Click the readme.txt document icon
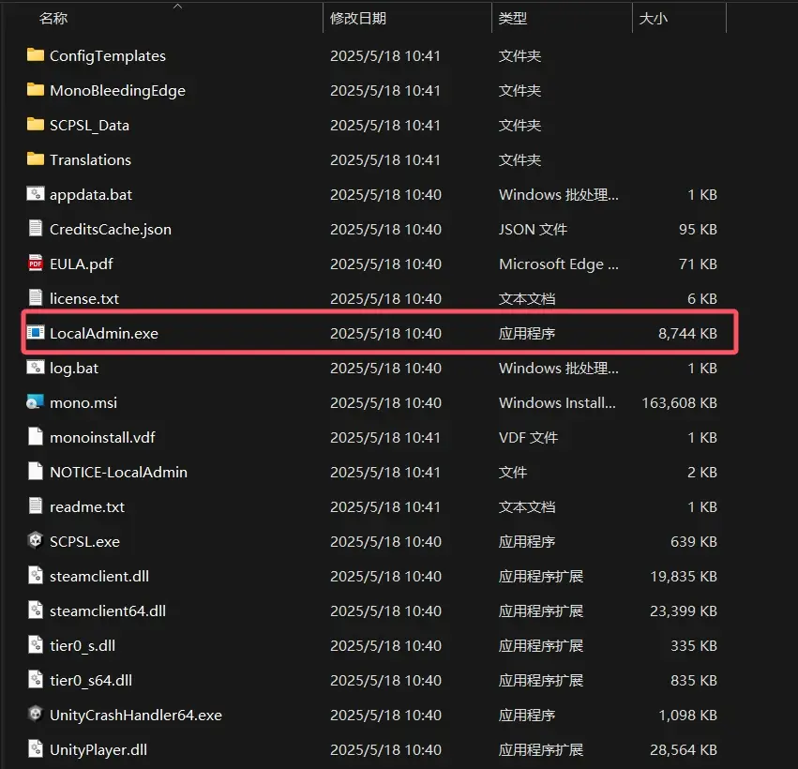This screenshot has height=769, width=798. pyautogui.click(x=35, y=505)
